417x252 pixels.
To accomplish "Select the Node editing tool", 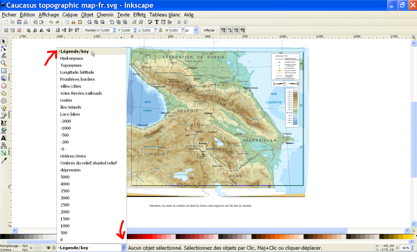I will point(4,48).
